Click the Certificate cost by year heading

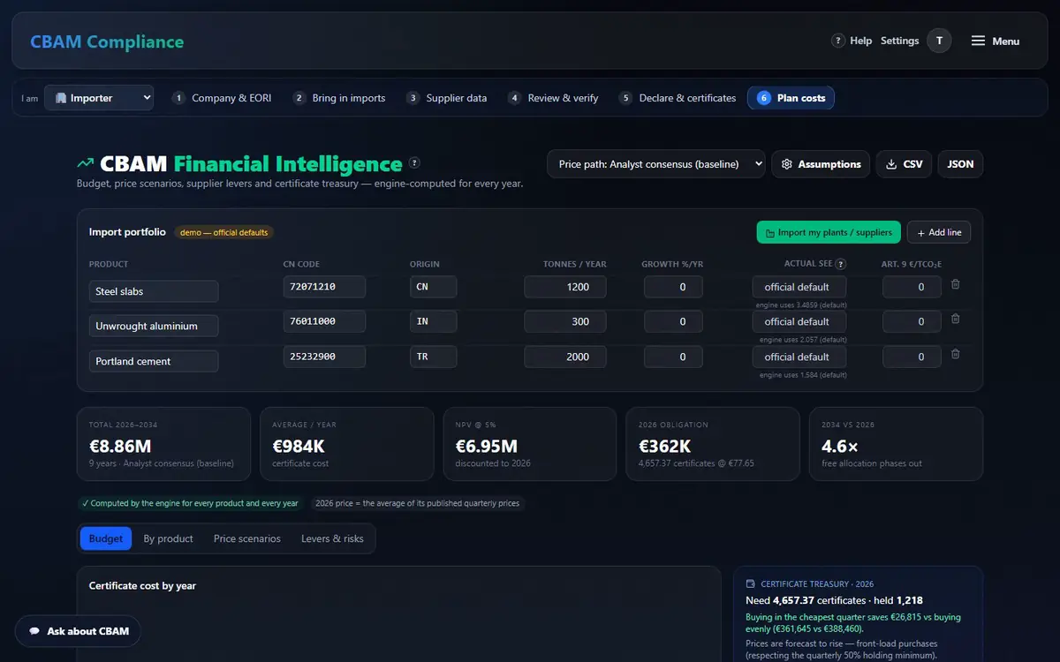coord(142,585)
